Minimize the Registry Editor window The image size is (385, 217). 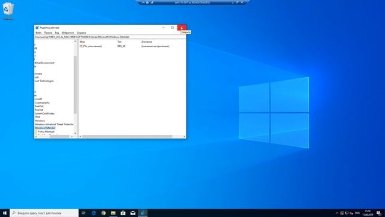point(163,28)
